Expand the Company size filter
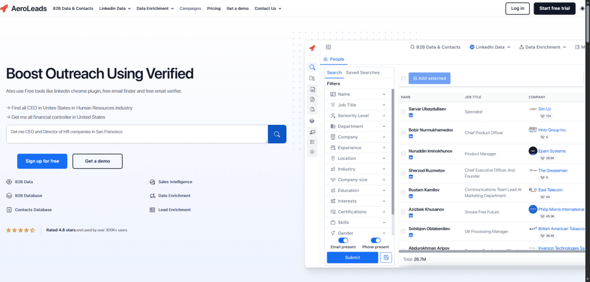Image resolution: width=590 pixels, height=282 pixels. click(358, 180)
